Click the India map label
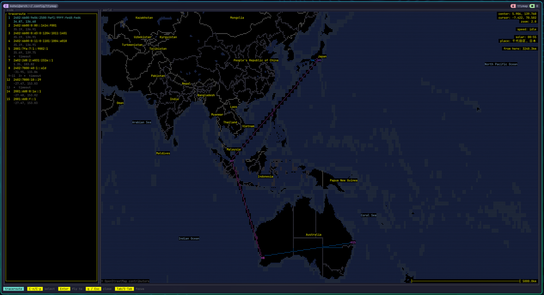The width and height of the screenshot is (544, 295). 175,99
